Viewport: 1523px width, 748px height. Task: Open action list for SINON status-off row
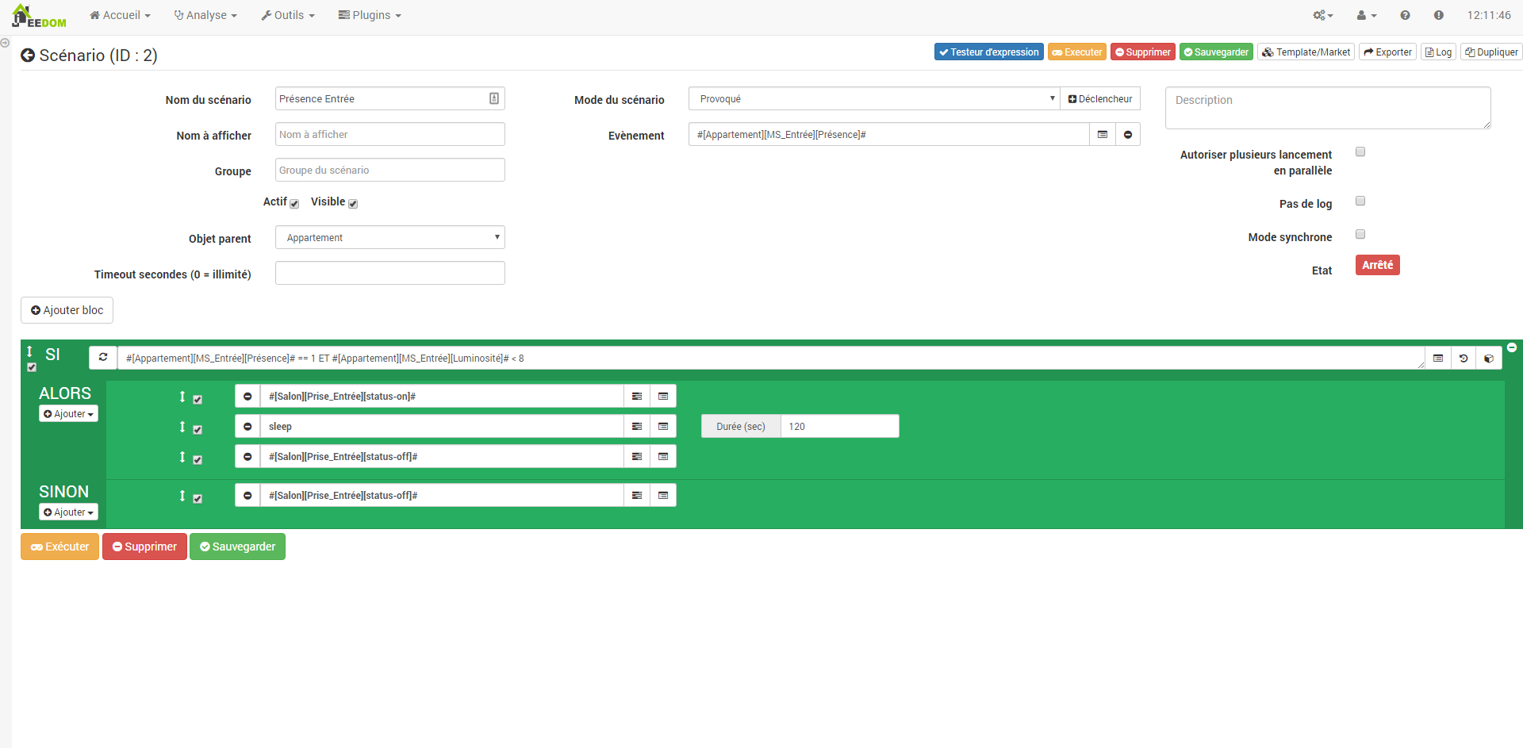(x=636, y=496)
